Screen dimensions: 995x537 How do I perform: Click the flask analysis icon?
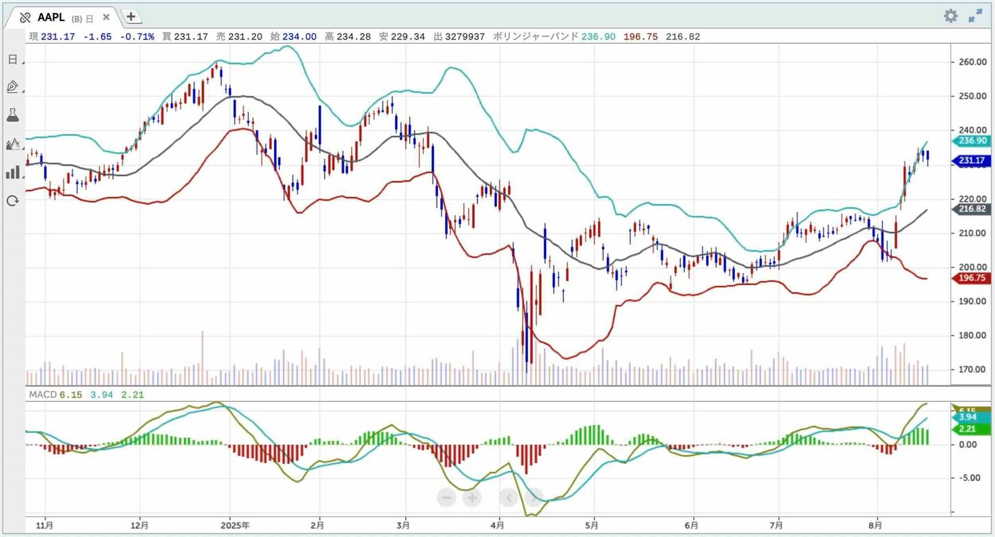(12, 115)
